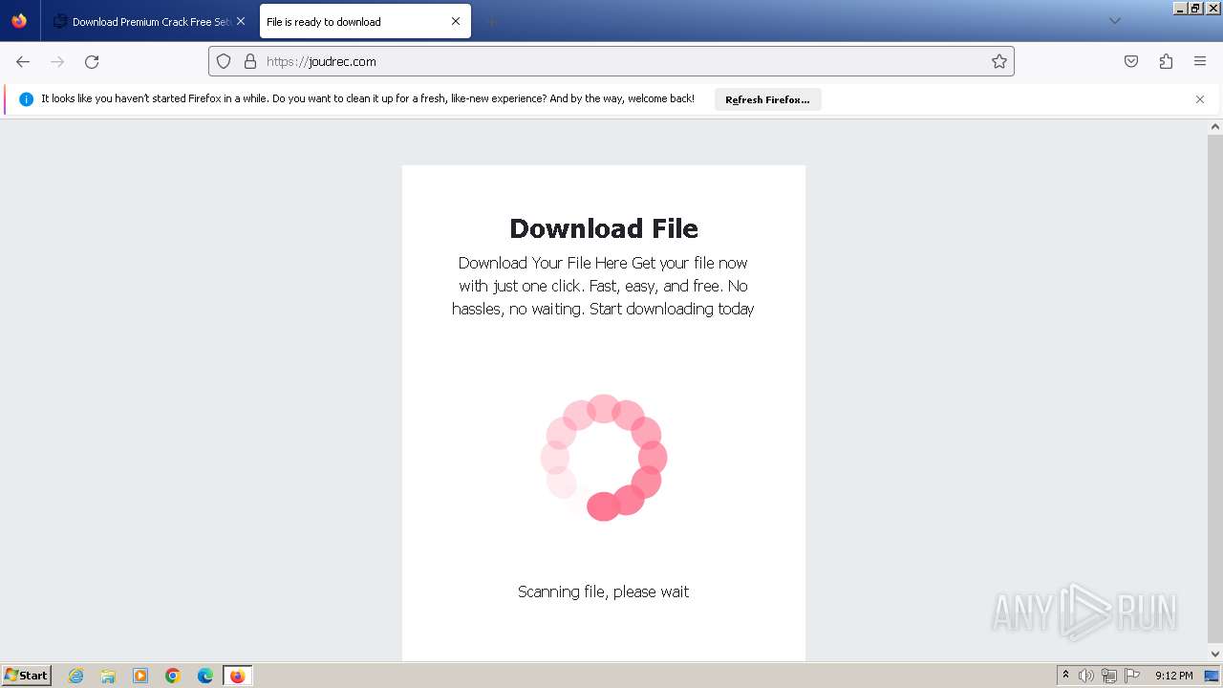Screen dimensions: 1223x688
Task: Launch Google Chrome from taskbar
Action: point(173,676)
